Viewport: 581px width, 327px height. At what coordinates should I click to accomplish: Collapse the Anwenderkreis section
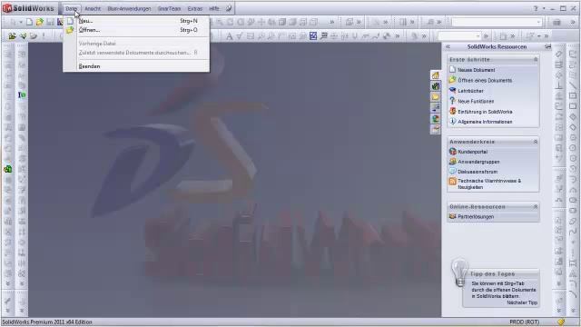pyautogui.click(x=536, y=142)
